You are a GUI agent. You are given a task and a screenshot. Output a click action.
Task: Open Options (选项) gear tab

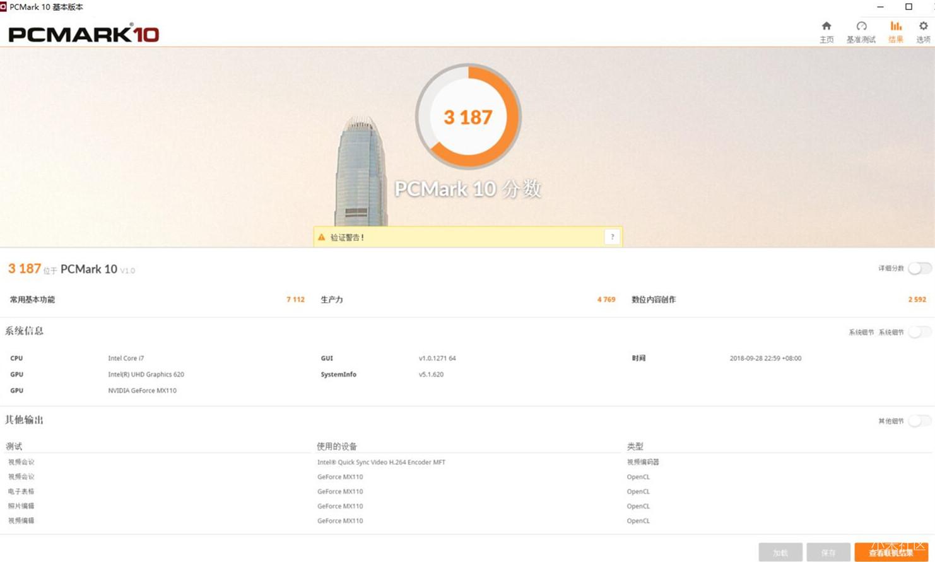click(923, 32)
